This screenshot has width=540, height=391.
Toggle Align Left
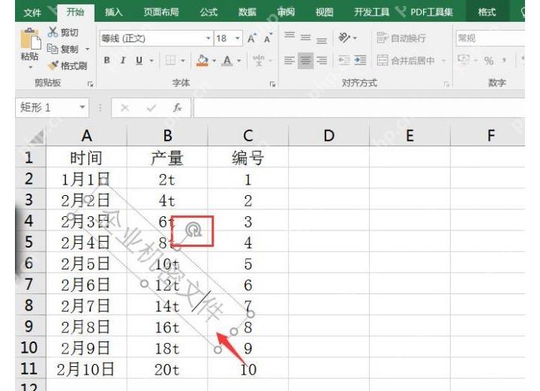[289, 61]
